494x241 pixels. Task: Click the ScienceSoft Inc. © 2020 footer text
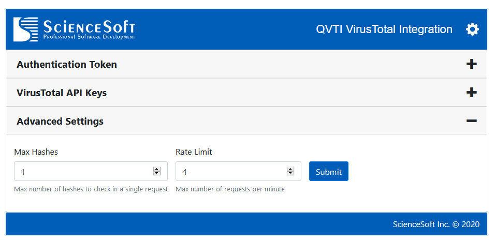coord(436,224)
